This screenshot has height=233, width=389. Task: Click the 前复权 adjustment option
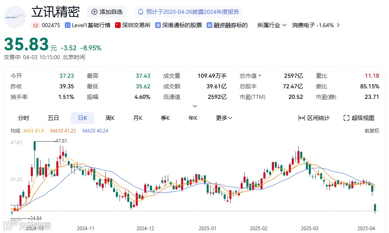tap(372, 131)
